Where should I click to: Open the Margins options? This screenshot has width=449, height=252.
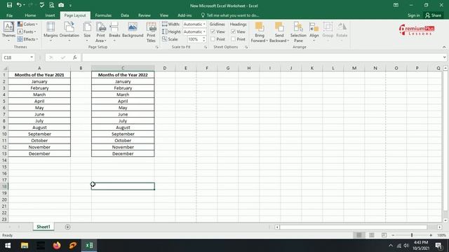pyautogui.click(x=51, y=32)
